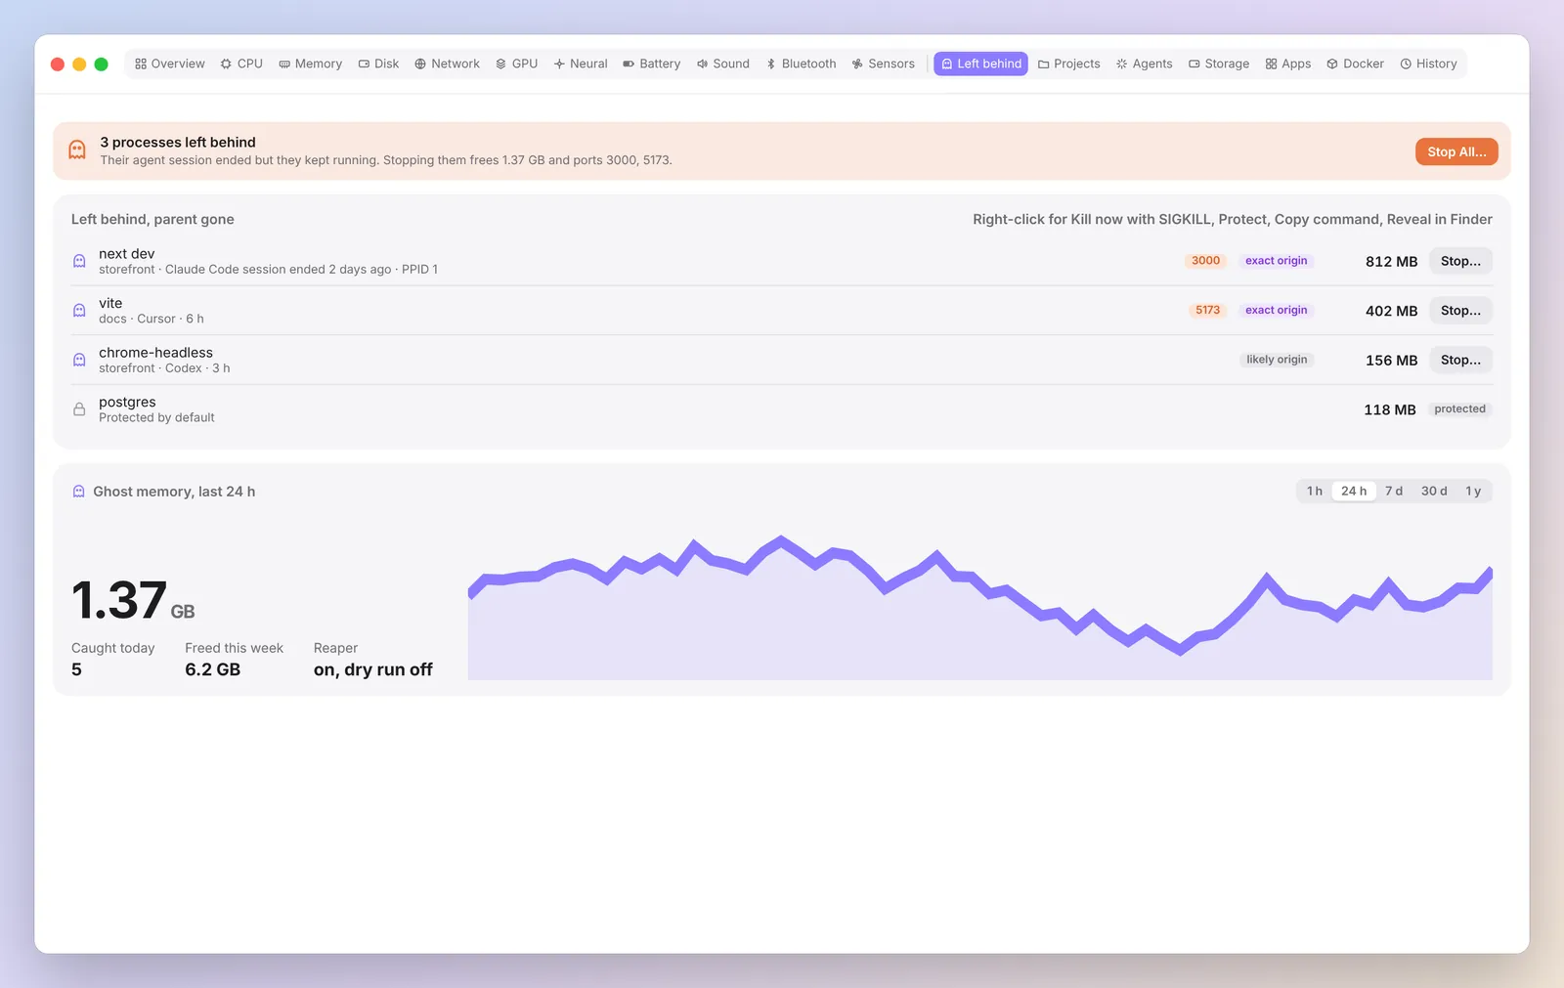This screenshot has height=988, width=1564.
Task: Open the Docker tab
Action: click(1356, 64)
